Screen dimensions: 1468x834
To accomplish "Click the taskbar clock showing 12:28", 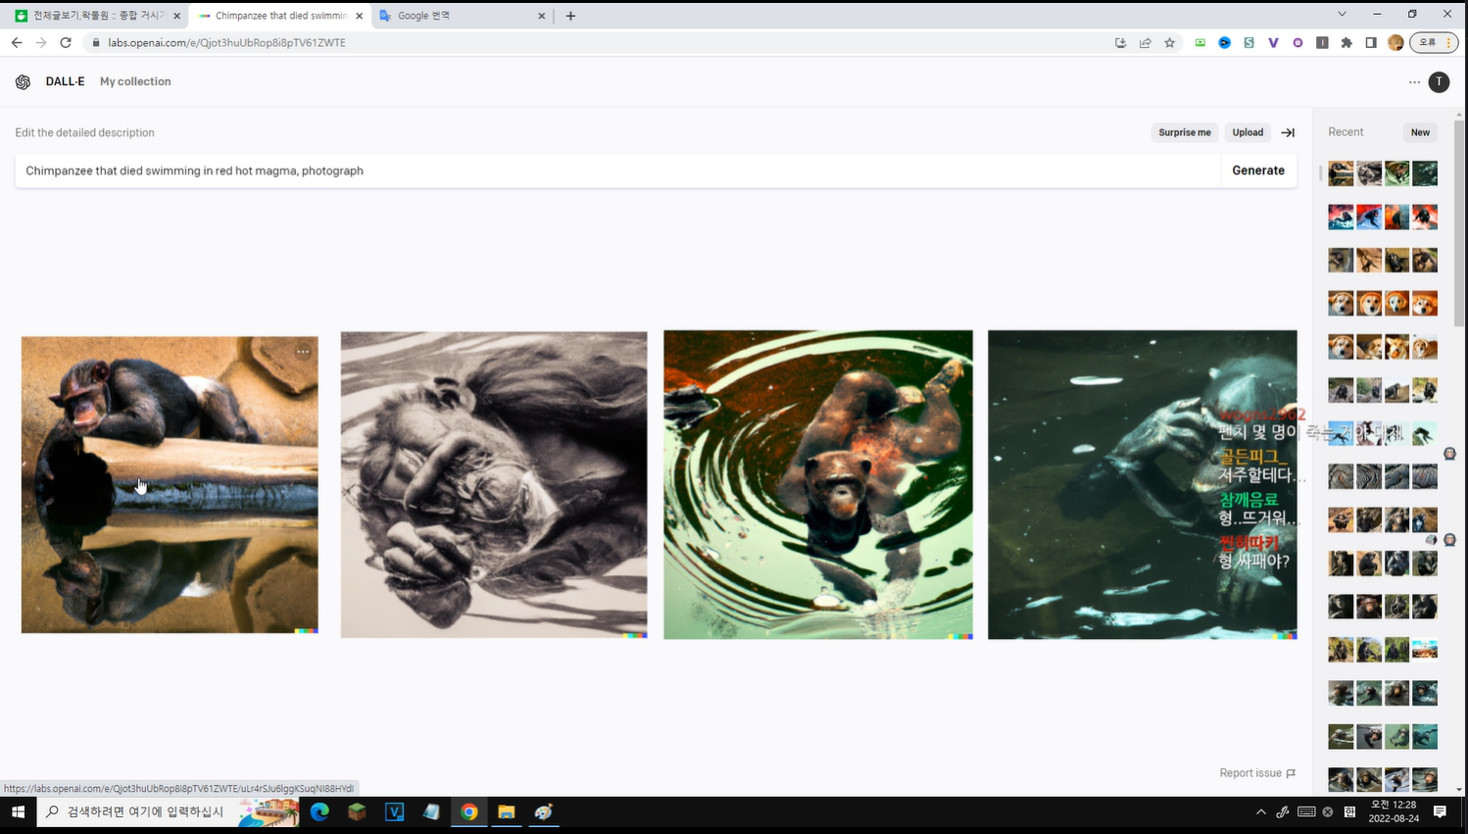I will click(x=1394, y=811).
